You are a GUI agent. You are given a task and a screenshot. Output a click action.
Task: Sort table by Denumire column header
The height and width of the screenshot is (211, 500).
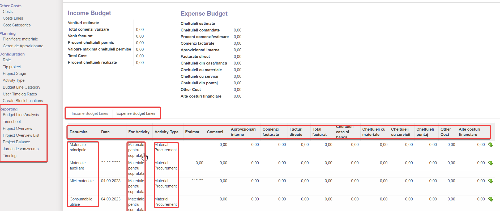pos(78,132)
